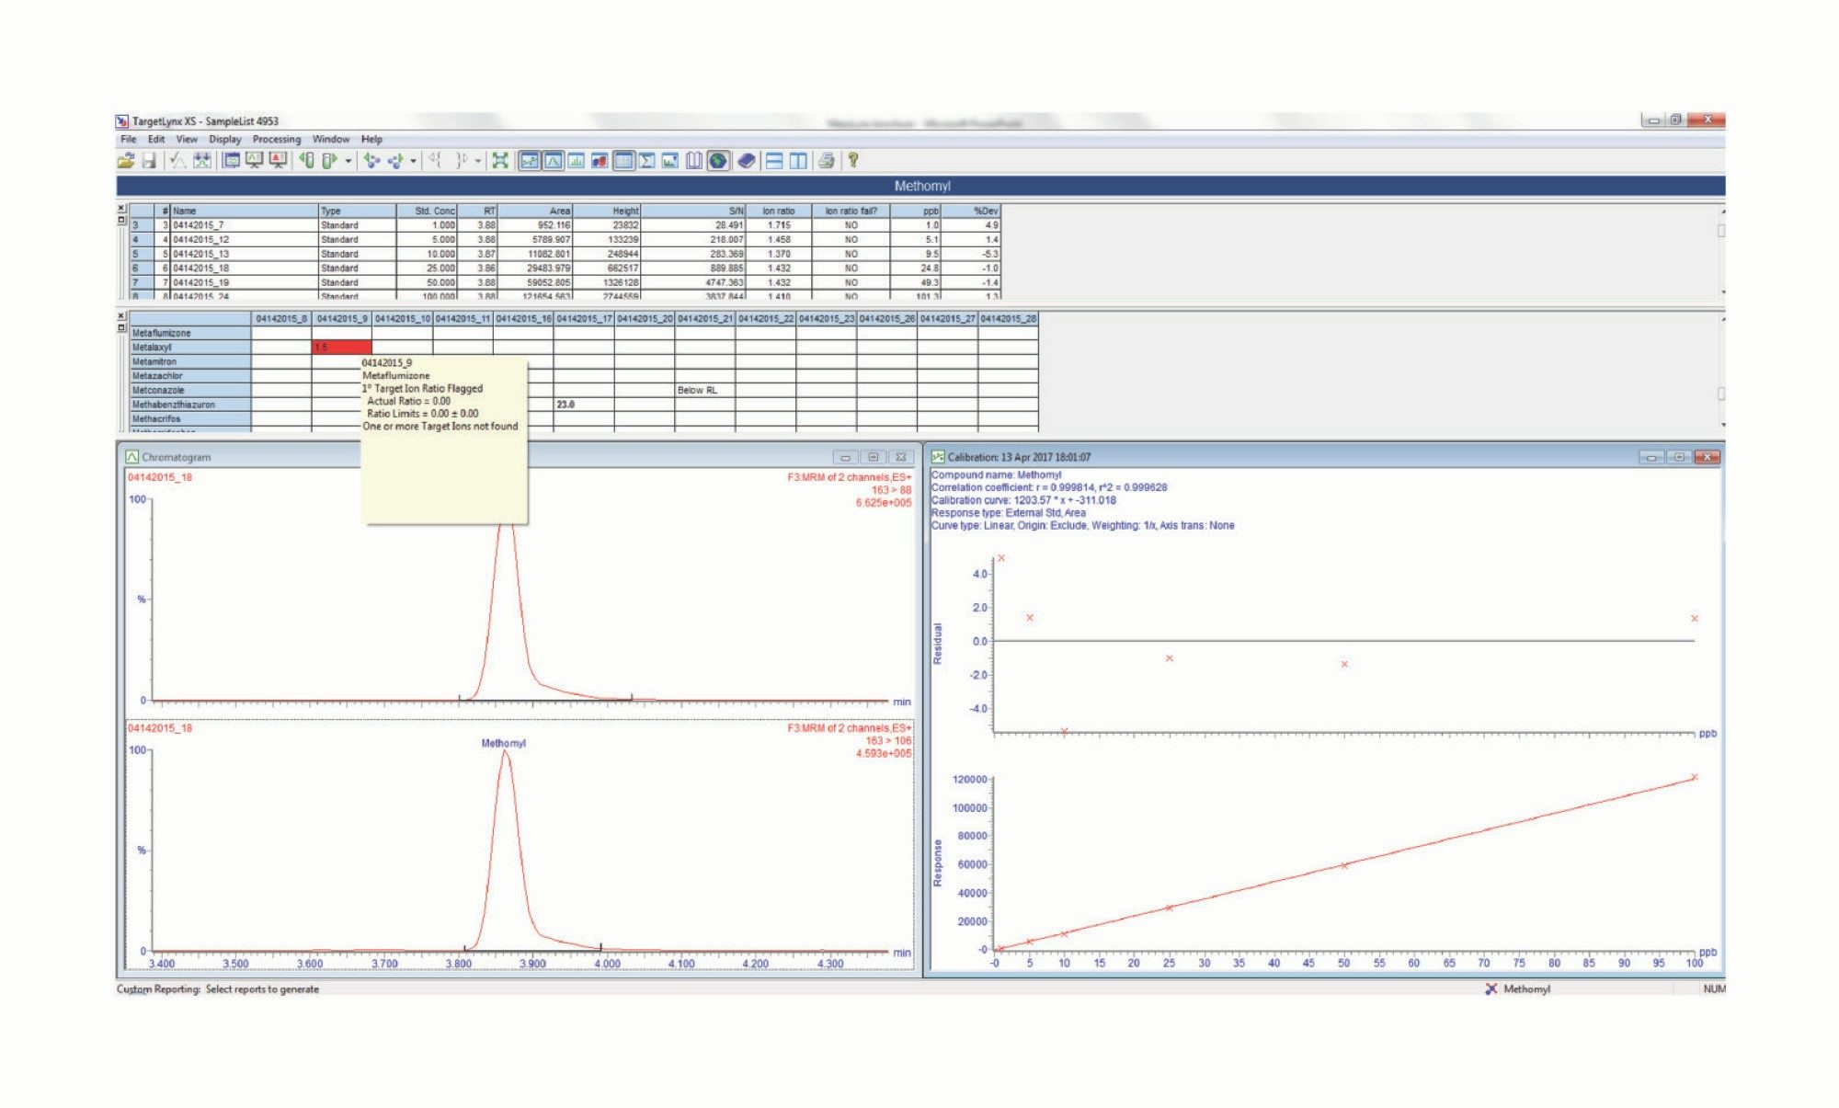Image resolution: width=1839 pixels, height=1108 pixels.
Task: Click the integrate peak toolbar icon
Action: (x=178, y=161)
